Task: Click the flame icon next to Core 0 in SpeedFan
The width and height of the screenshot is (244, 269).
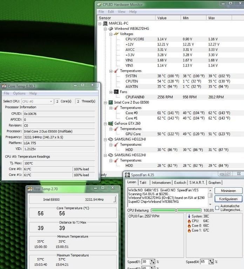Action: click(x=189, y=226)
